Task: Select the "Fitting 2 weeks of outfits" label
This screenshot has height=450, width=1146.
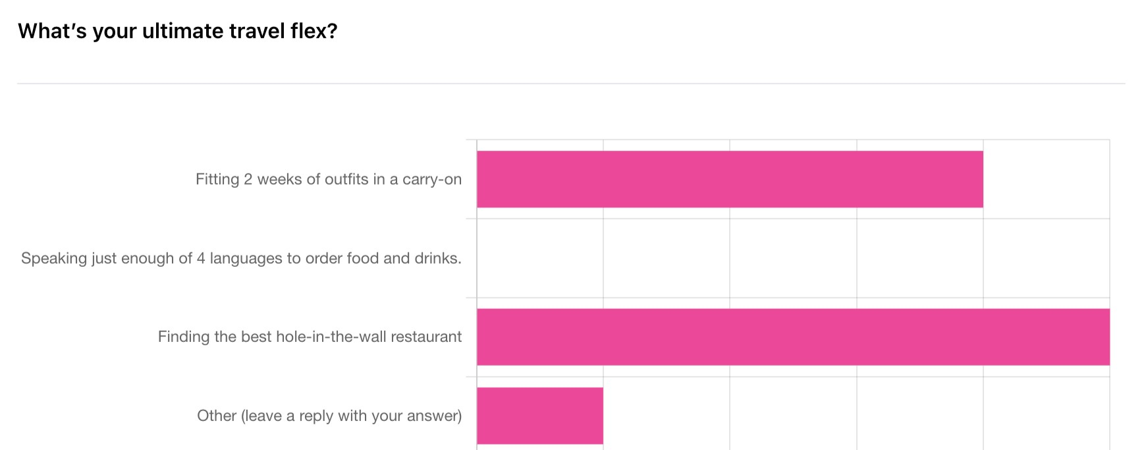Action: pyautogui.click(x=328, y=179)
